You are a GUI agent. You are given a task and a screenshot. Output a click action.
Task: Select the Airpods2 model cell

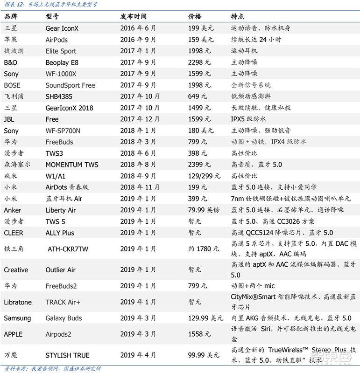pyautogui.click(x=58, y=334)
